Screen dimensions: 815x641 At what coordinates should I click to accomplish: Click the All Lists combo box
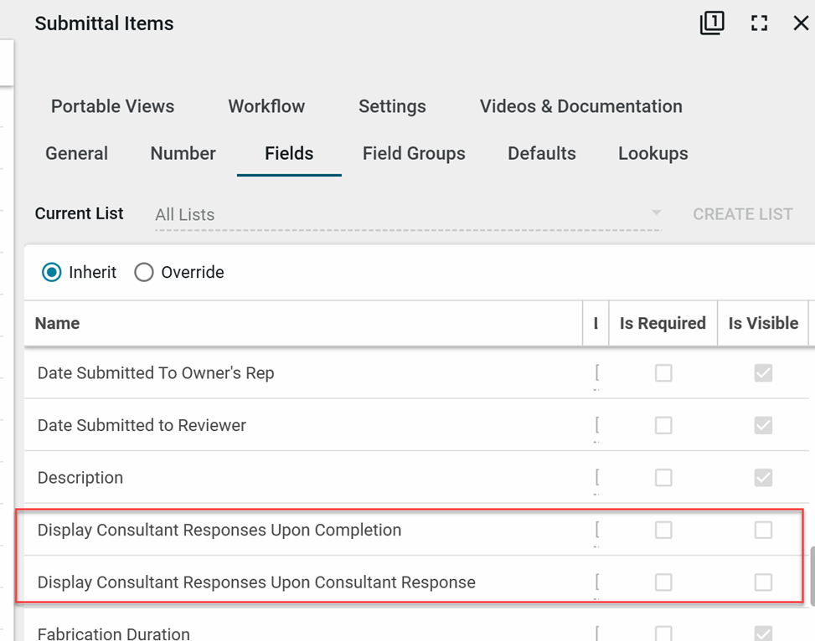click(402, 215)
